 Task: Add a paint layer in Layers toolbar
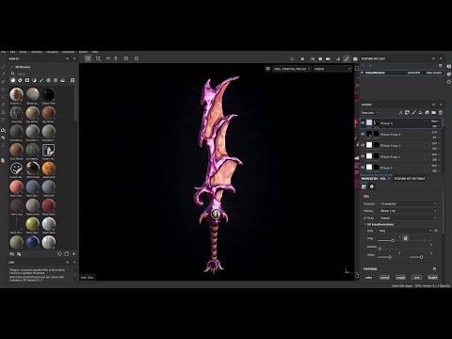[413, 113]
